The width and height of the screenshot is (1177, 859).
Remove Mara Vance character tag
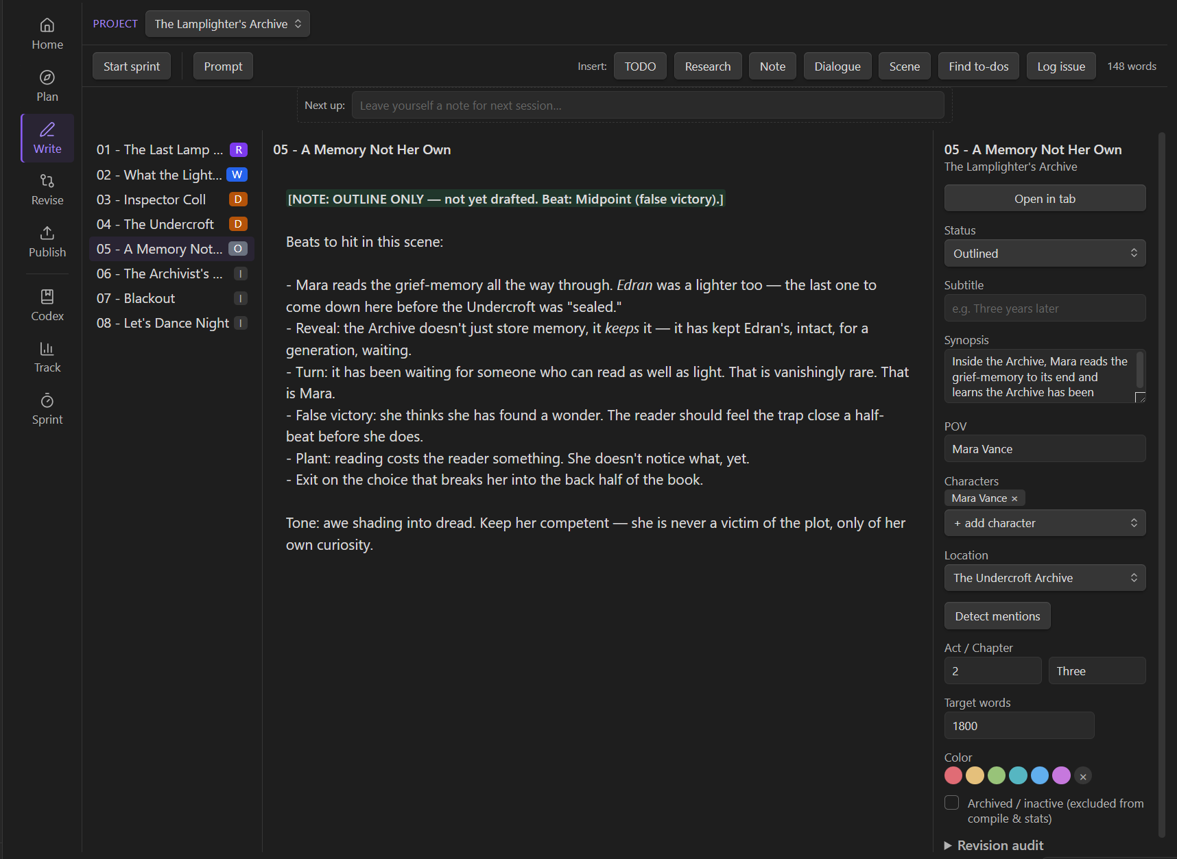(x=1014, y=498)
